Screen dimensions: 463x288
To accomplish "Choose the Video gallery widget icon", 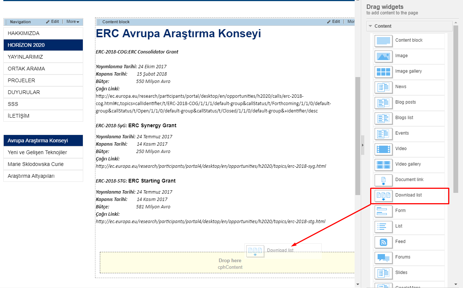I will pyautogui.click(x=383, y=164).
